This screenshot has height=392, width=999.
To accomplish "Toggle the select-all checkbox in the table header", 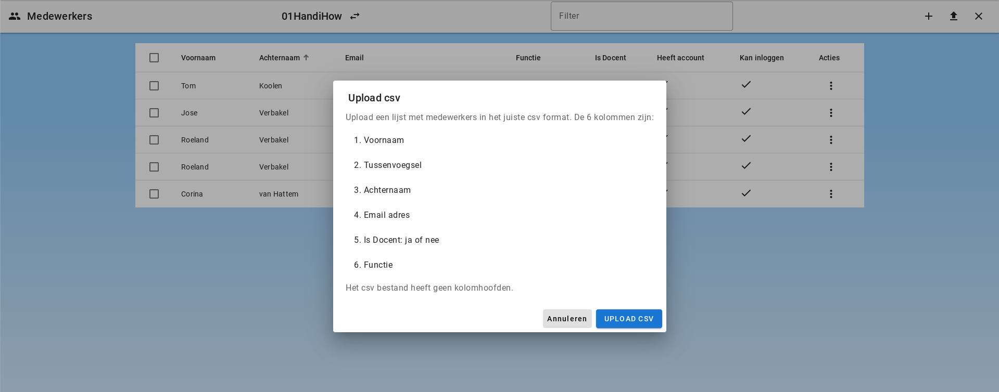I will click(154, 58).
